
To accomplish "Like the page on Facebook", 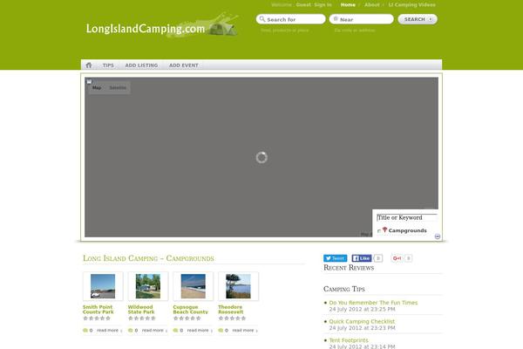I will click(362, 258).
